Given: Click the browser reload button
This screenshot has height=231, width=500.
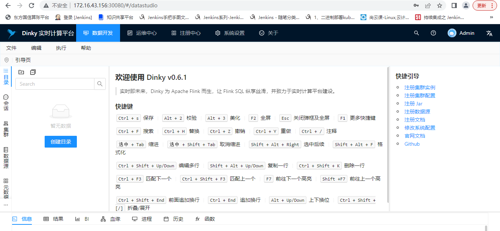Looking at the screenshot, I should [x=31, y=5].
